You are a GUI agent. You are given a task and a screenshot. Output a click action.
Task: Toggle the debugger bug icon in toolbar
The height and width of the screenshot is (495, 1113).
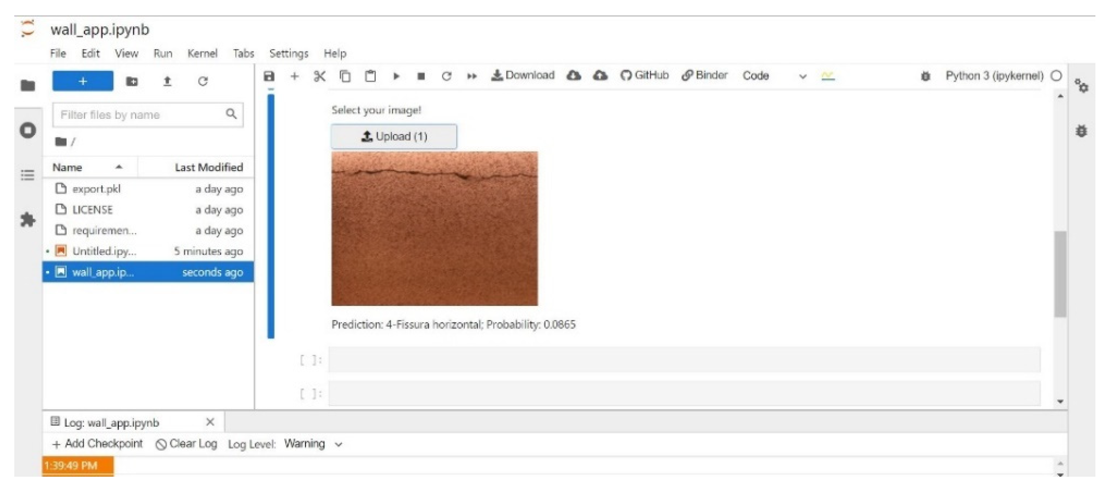[x=925, y=76]
